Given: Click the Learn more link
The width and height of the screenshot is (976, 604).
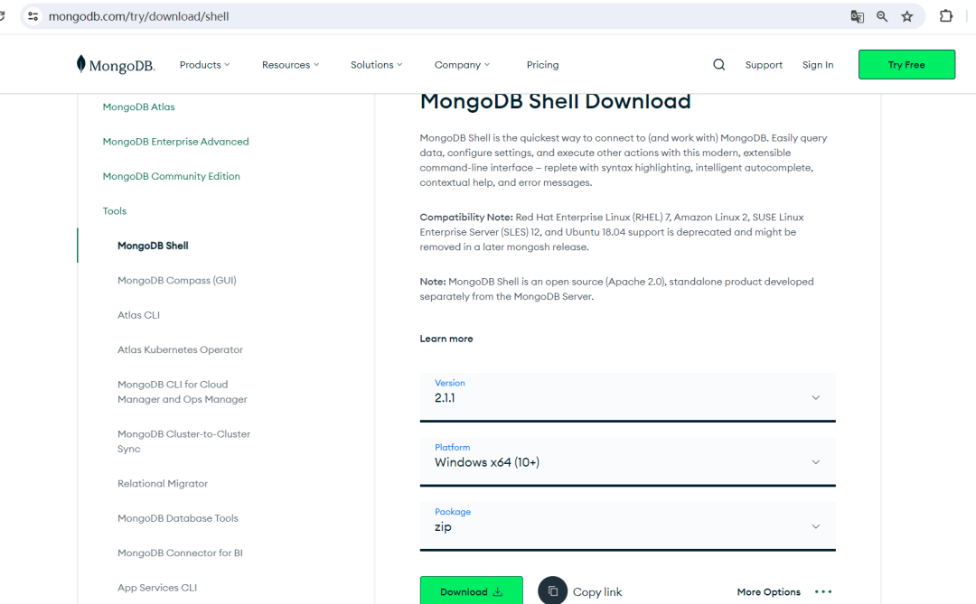Looking at the screenshot, I should pos(446,339).
